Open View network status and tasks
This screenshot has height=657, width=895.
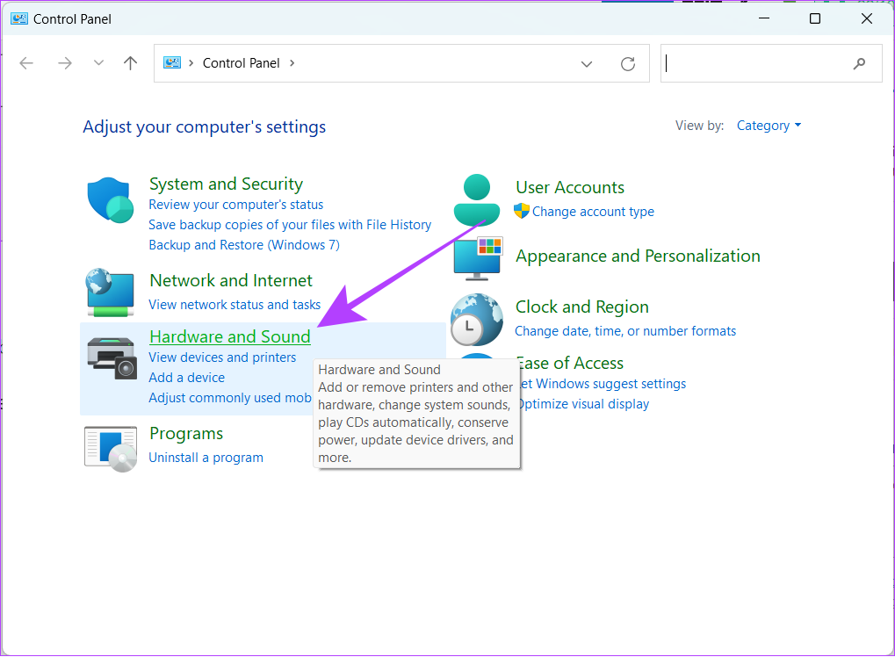(234, 304)
